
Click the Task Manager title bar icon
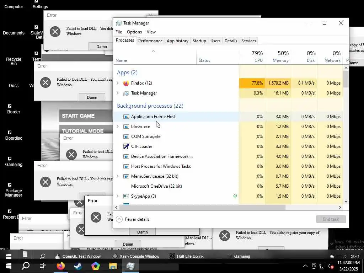click(x=119, y=23)
